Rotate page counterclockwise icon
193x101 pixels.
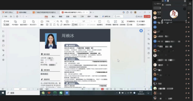click(58, 25)
